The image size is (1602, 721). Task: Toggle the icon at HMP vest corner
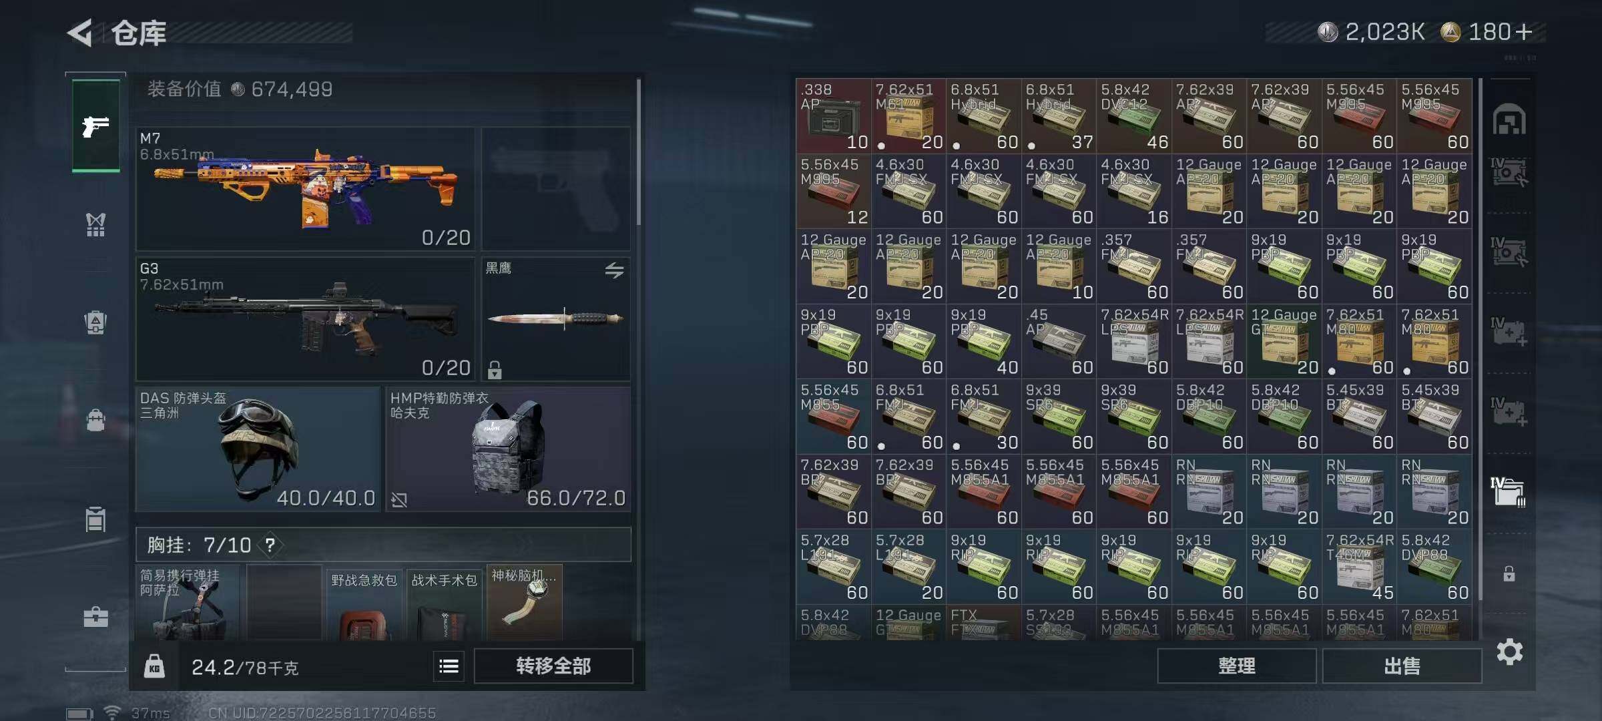(x=399, y=500)
